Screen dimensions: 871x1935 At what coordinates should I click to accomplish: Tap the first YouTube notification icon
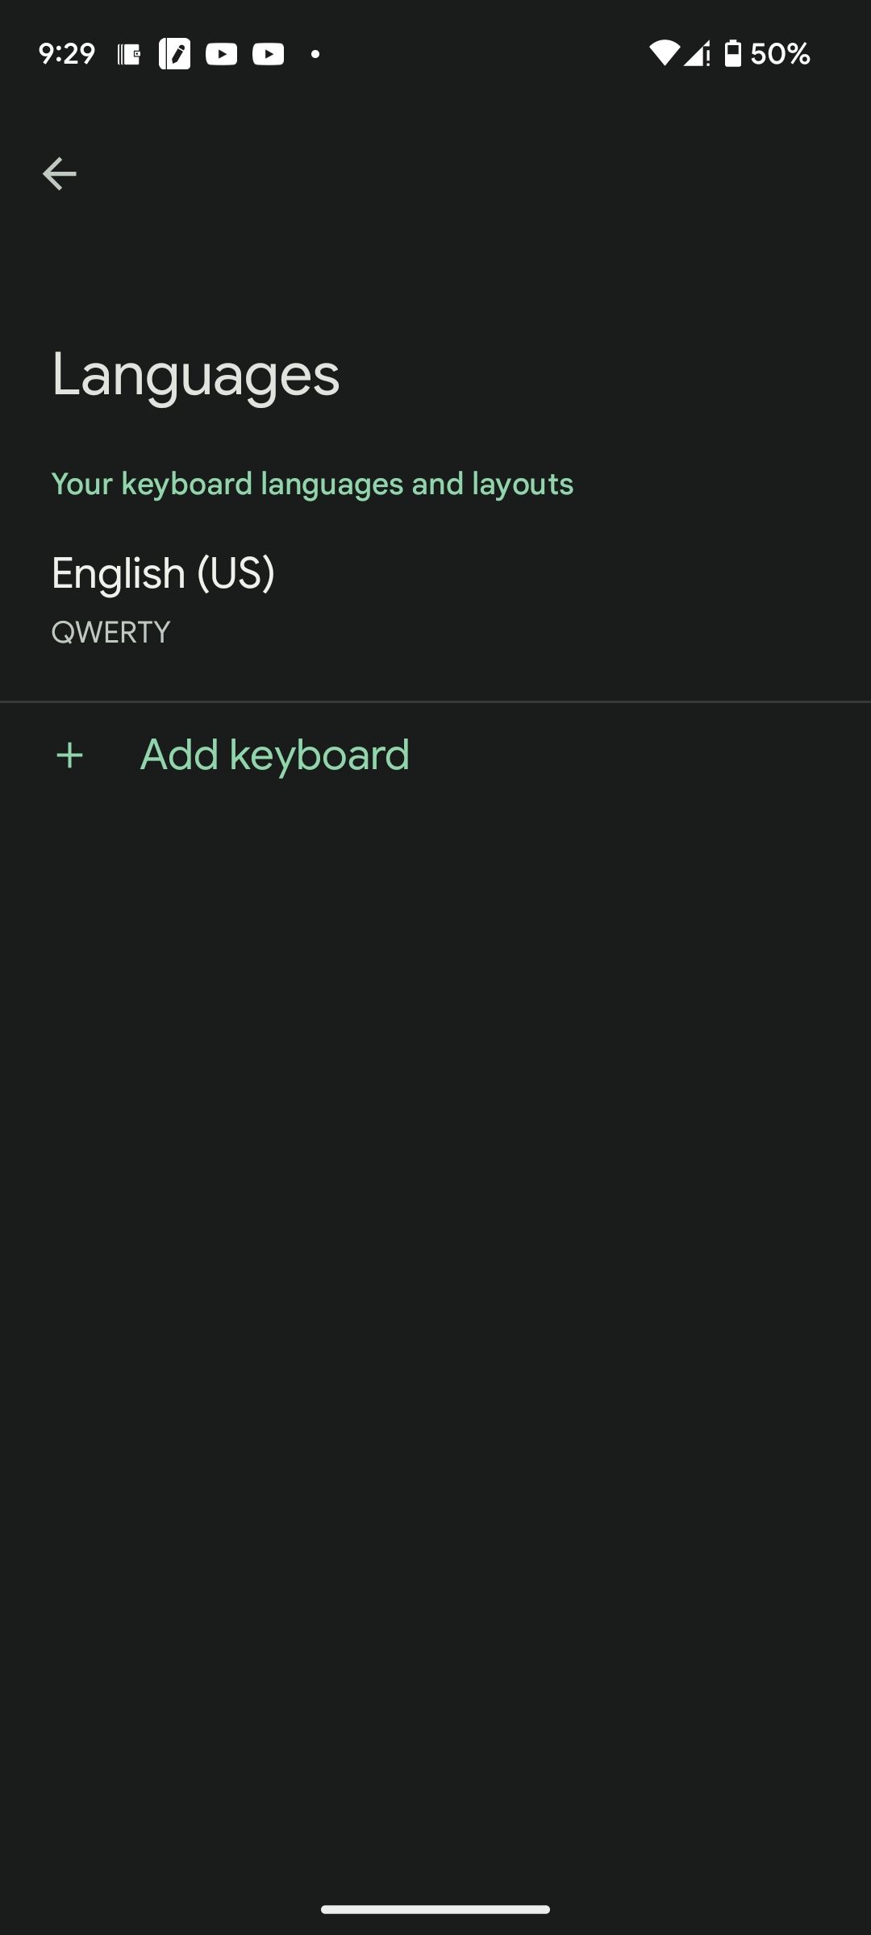[220, 54]
